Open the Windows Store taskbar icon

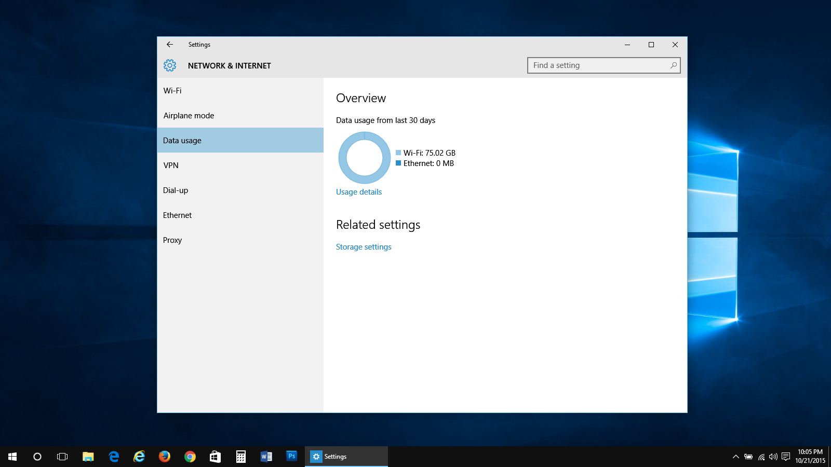coord(215,457)
